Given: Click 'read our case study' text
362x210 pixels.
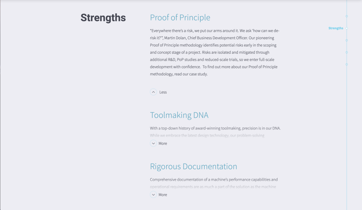Looking at the screenshot, I should click(191, 74).
